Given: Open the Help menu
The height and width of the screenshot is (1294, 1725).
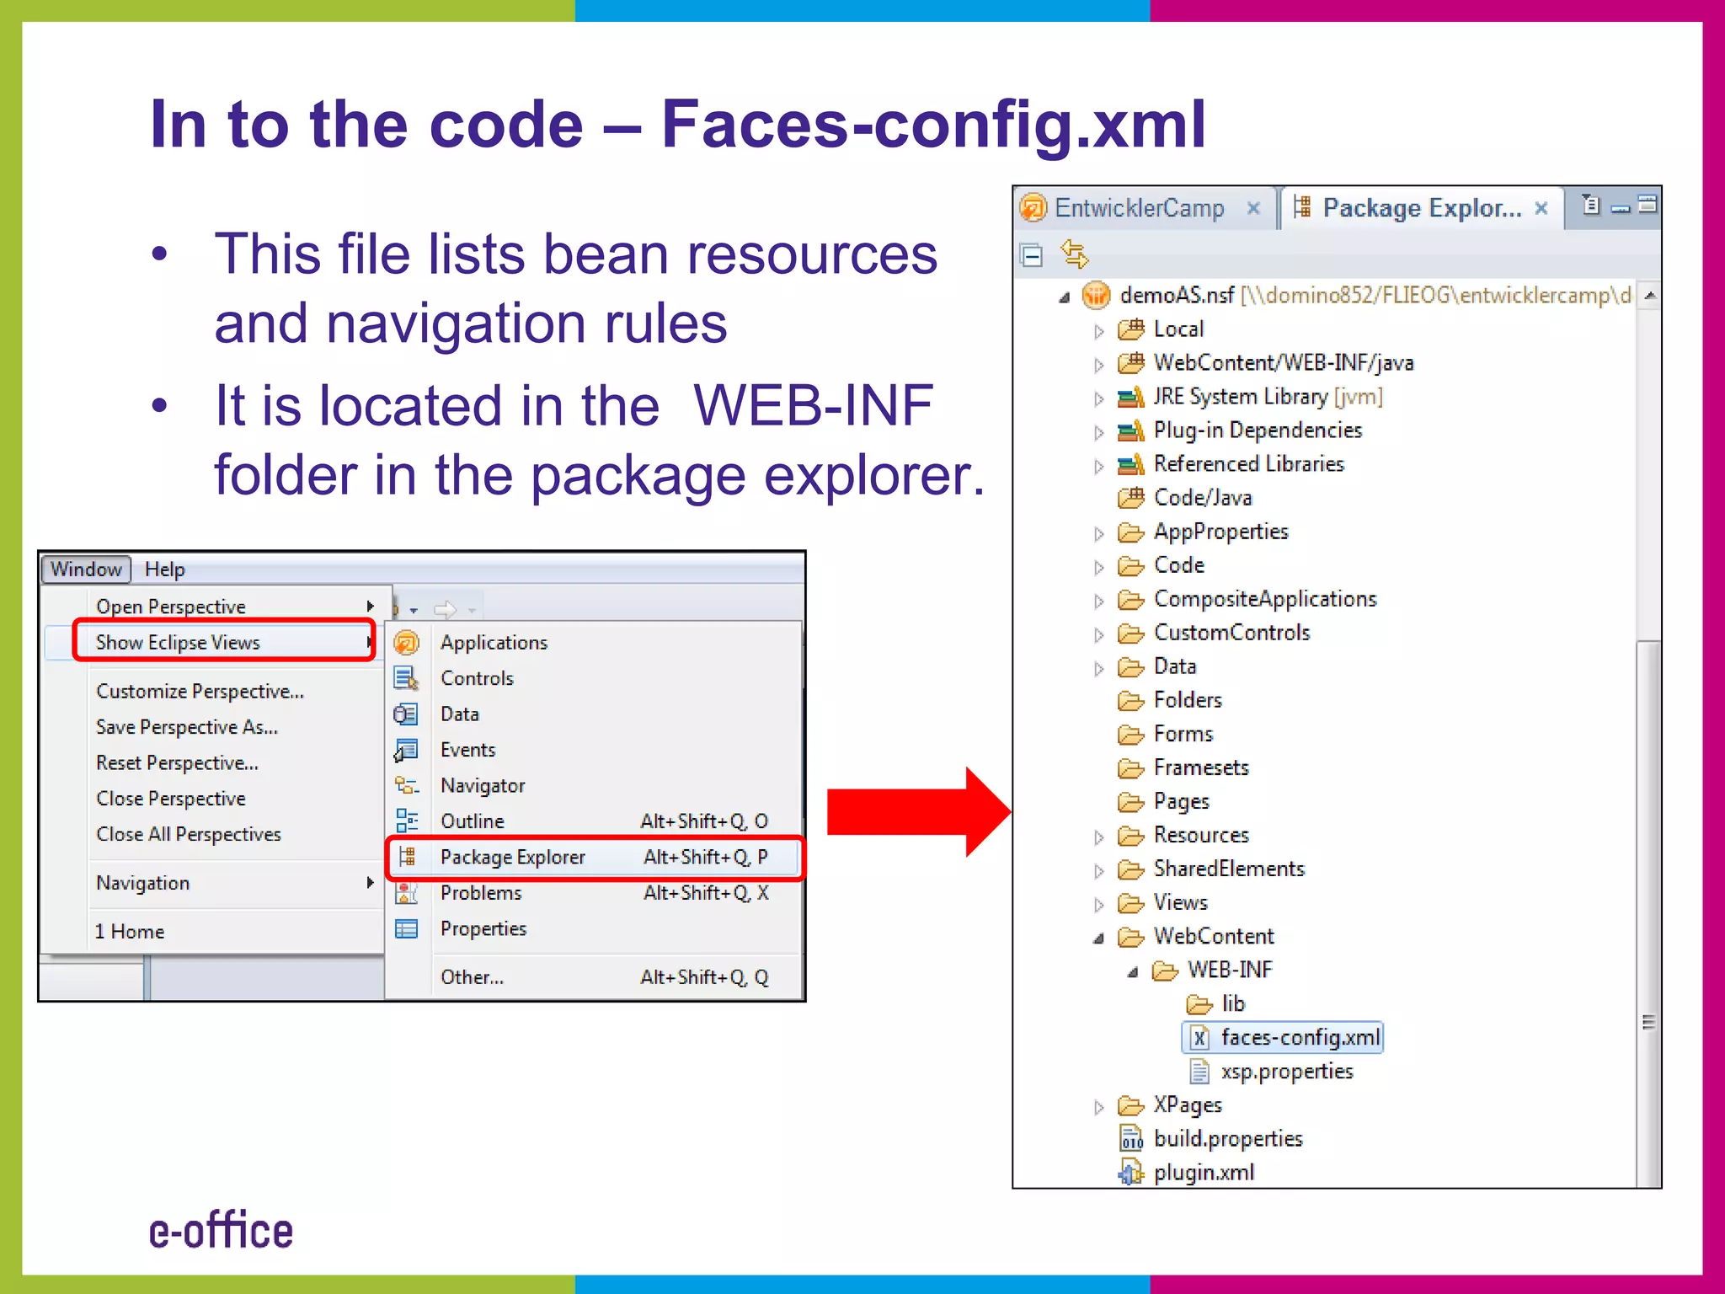Looking at the screenshot, I should tap(164, 569).
